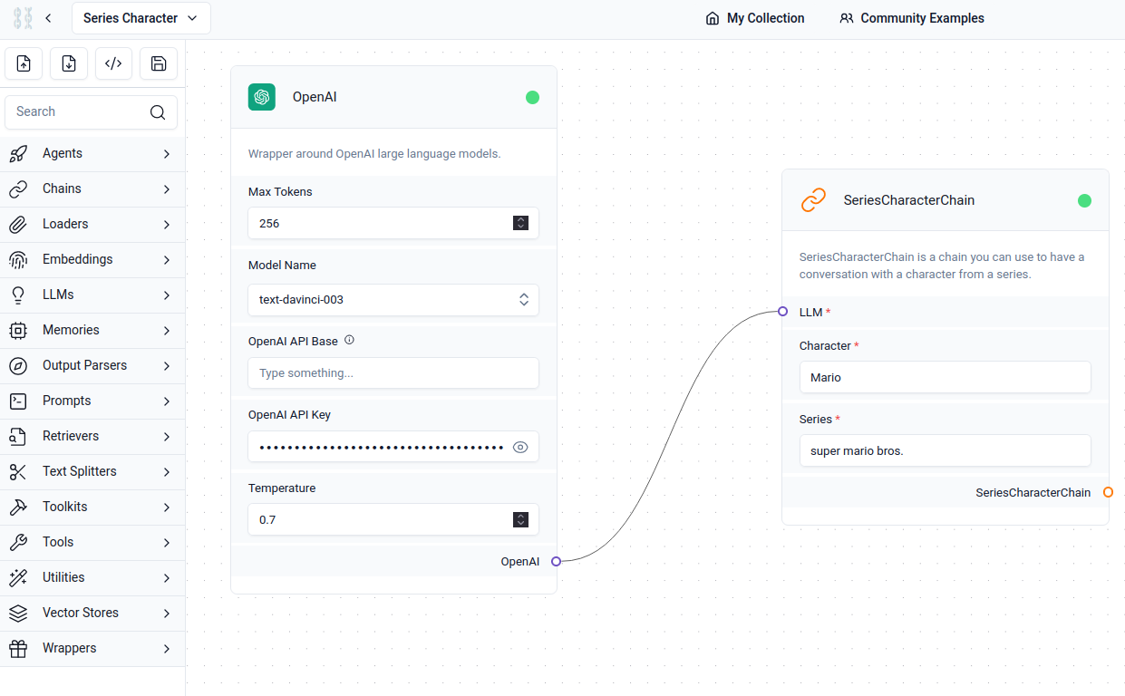Click the Character input showing Mario
1125x696 pixels.
coord(945,377)
